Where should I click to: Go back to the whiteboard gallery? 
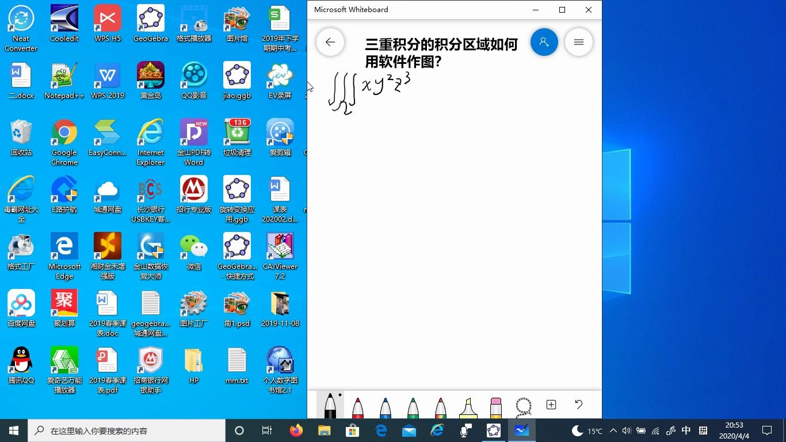click(x=330, y=42)
